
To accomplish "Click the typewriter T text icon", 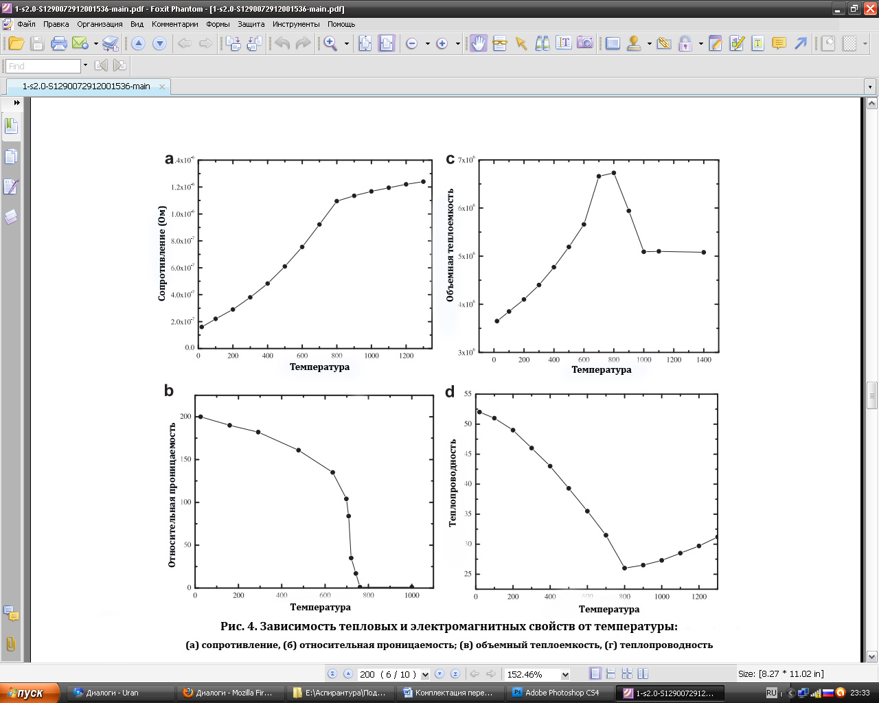I will click(x=758, y=43).
